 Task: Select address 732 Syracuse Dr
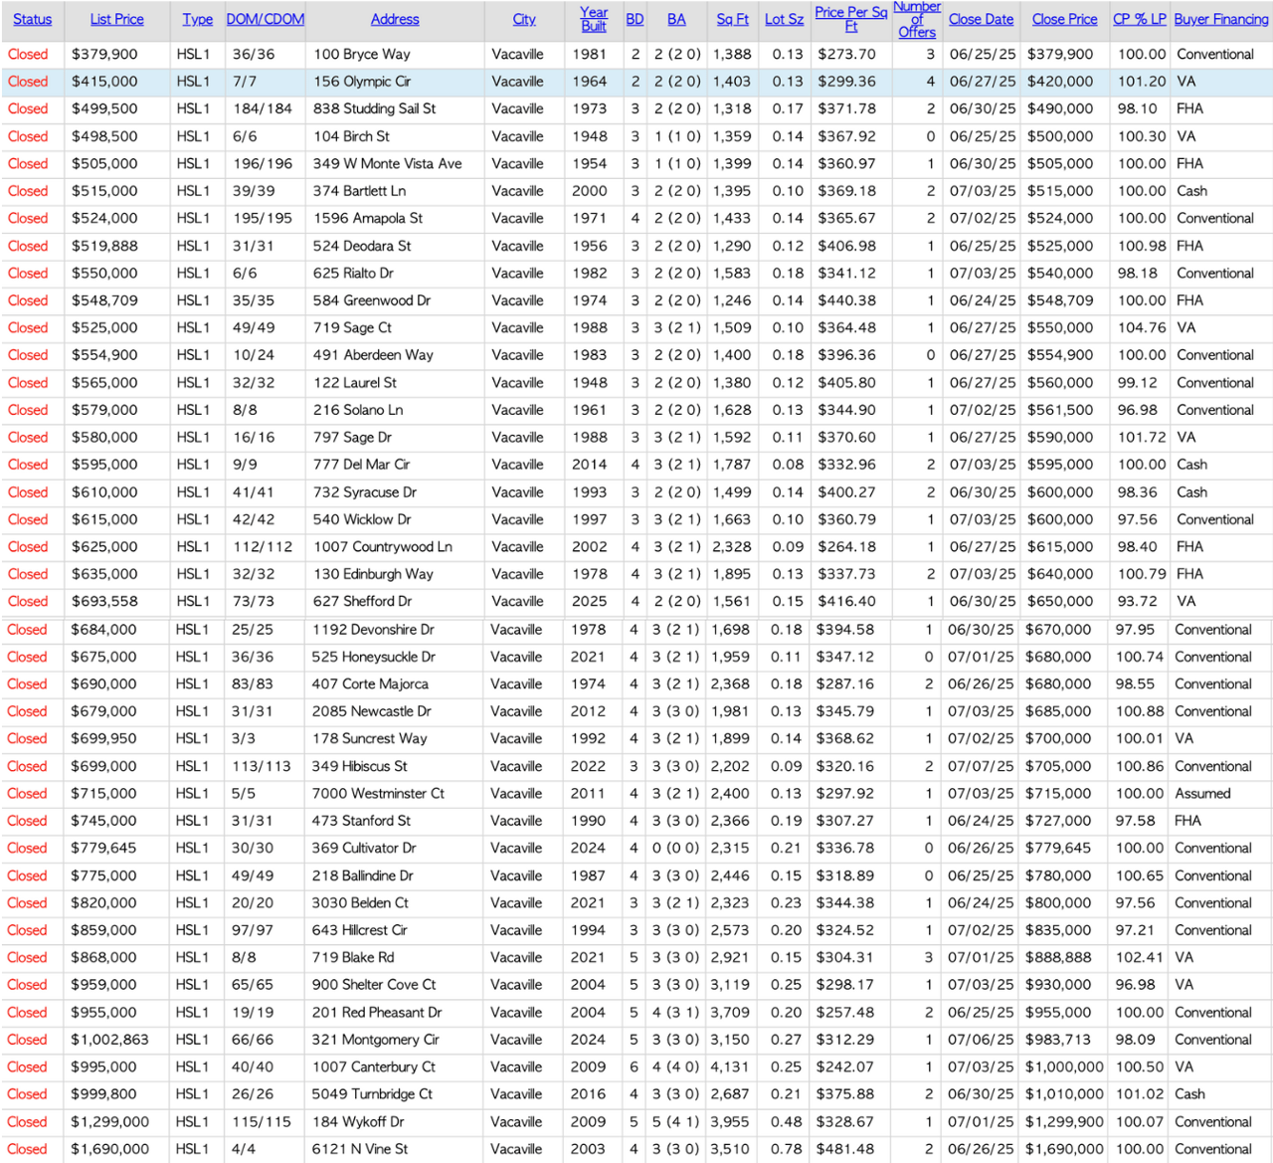[364, 491]
